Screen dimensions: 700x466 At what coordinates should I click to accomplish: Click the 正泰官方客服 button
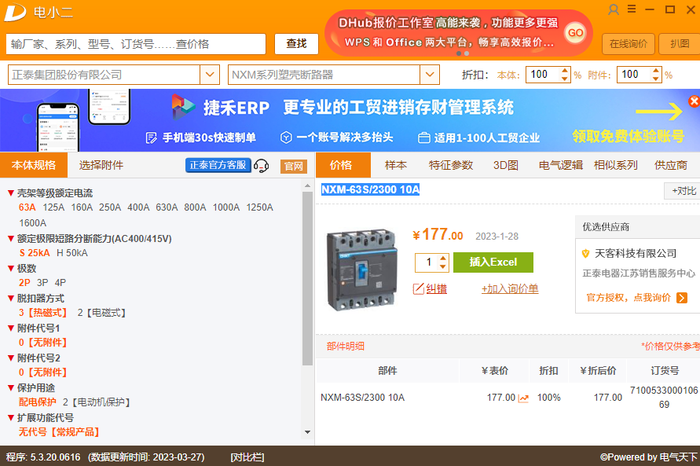click(x=218, y=165)
